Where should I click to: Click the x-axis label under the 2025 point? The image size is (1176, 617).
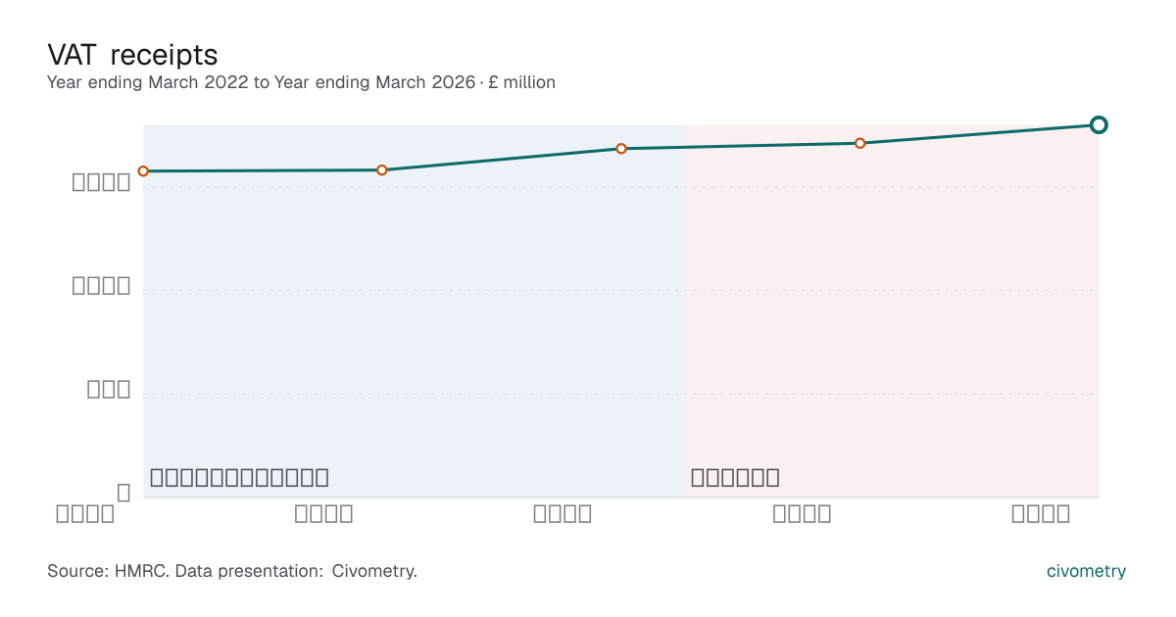point(802,513)
